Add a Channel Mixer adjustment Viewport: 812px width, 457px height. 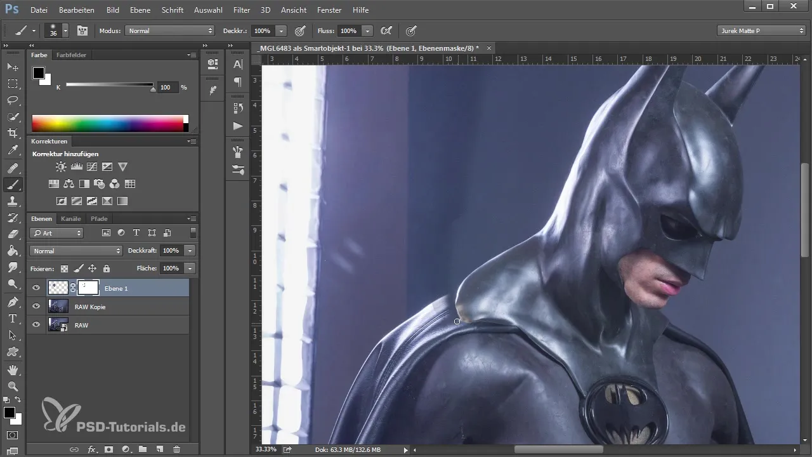pos(115,184)
